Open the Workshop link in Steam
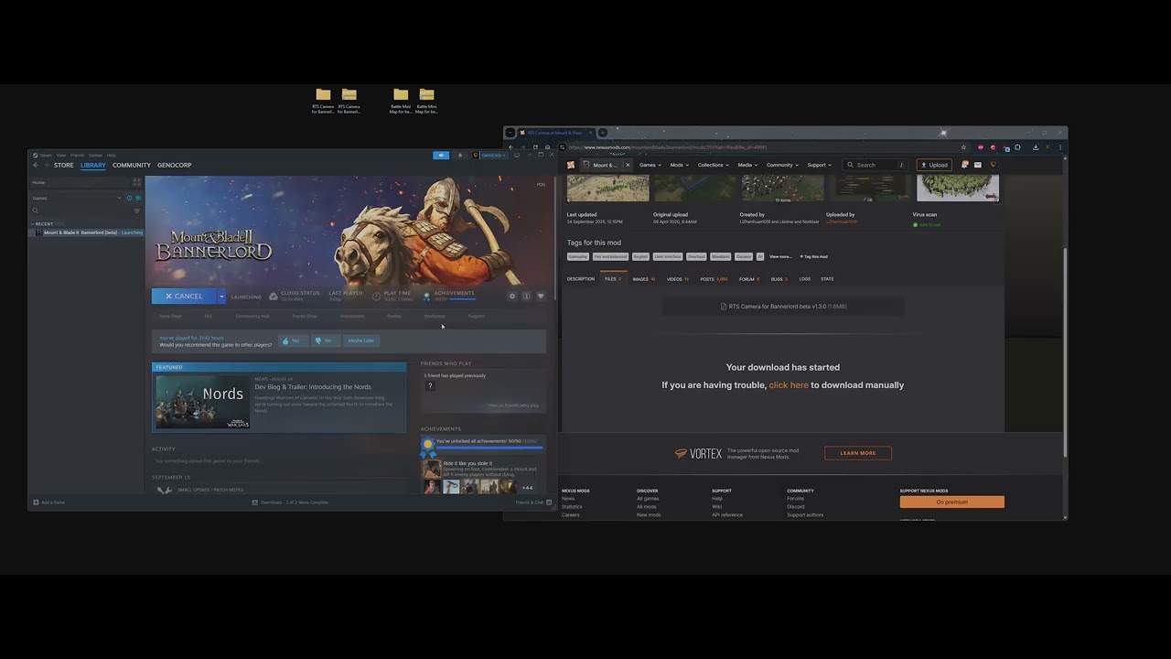The width and height of the screenshot is (1171, 659). click(435, 316)
